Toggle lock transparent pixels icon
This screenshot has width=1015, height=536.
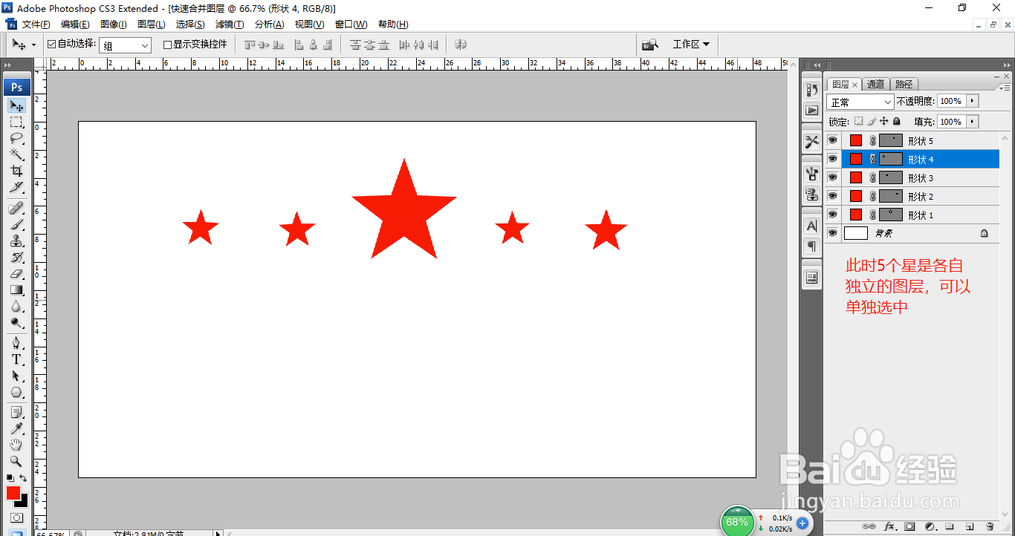pos(859,121)
